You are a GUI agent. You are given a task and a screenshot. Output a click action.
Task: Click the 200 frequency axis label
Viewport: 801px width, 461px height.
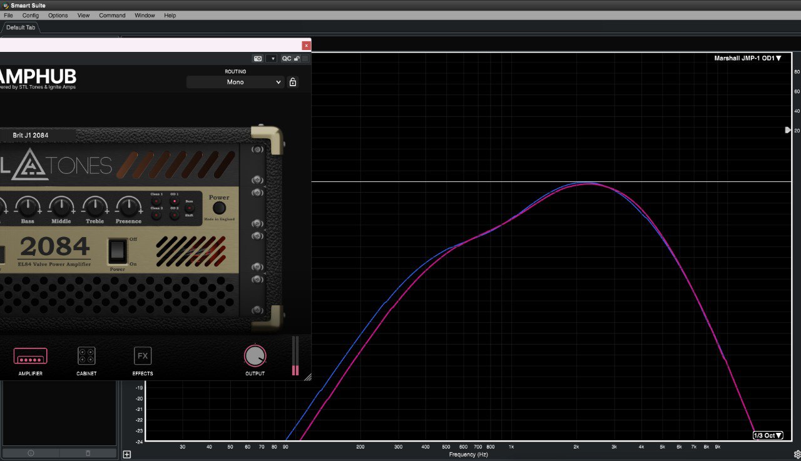point(360,447)
